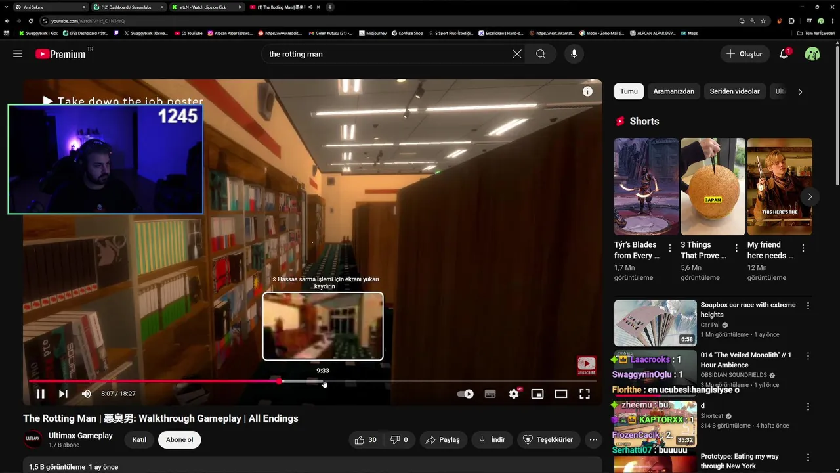Open more actions menu below video
The height and width of the screenshot is (473, 840).
point(593,440)
